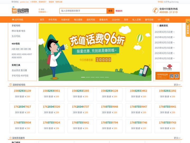Image resolution: width=190 pixels, height=143 pixels.
Task: Open the 手机号码 nav menu item
Action: coord(53,20)
